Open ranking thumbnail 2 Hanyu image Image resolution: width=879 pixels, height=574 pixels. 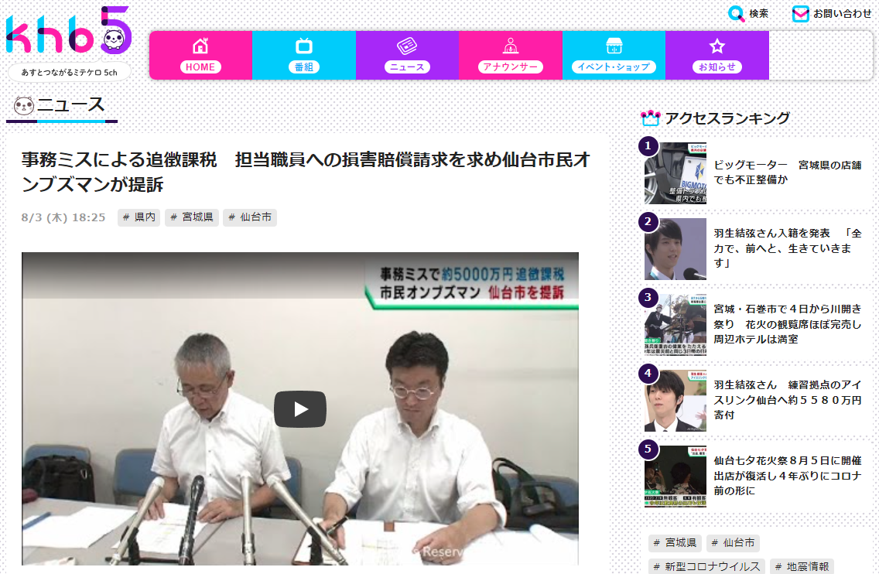pyautogui.click(x=675, y=249)
